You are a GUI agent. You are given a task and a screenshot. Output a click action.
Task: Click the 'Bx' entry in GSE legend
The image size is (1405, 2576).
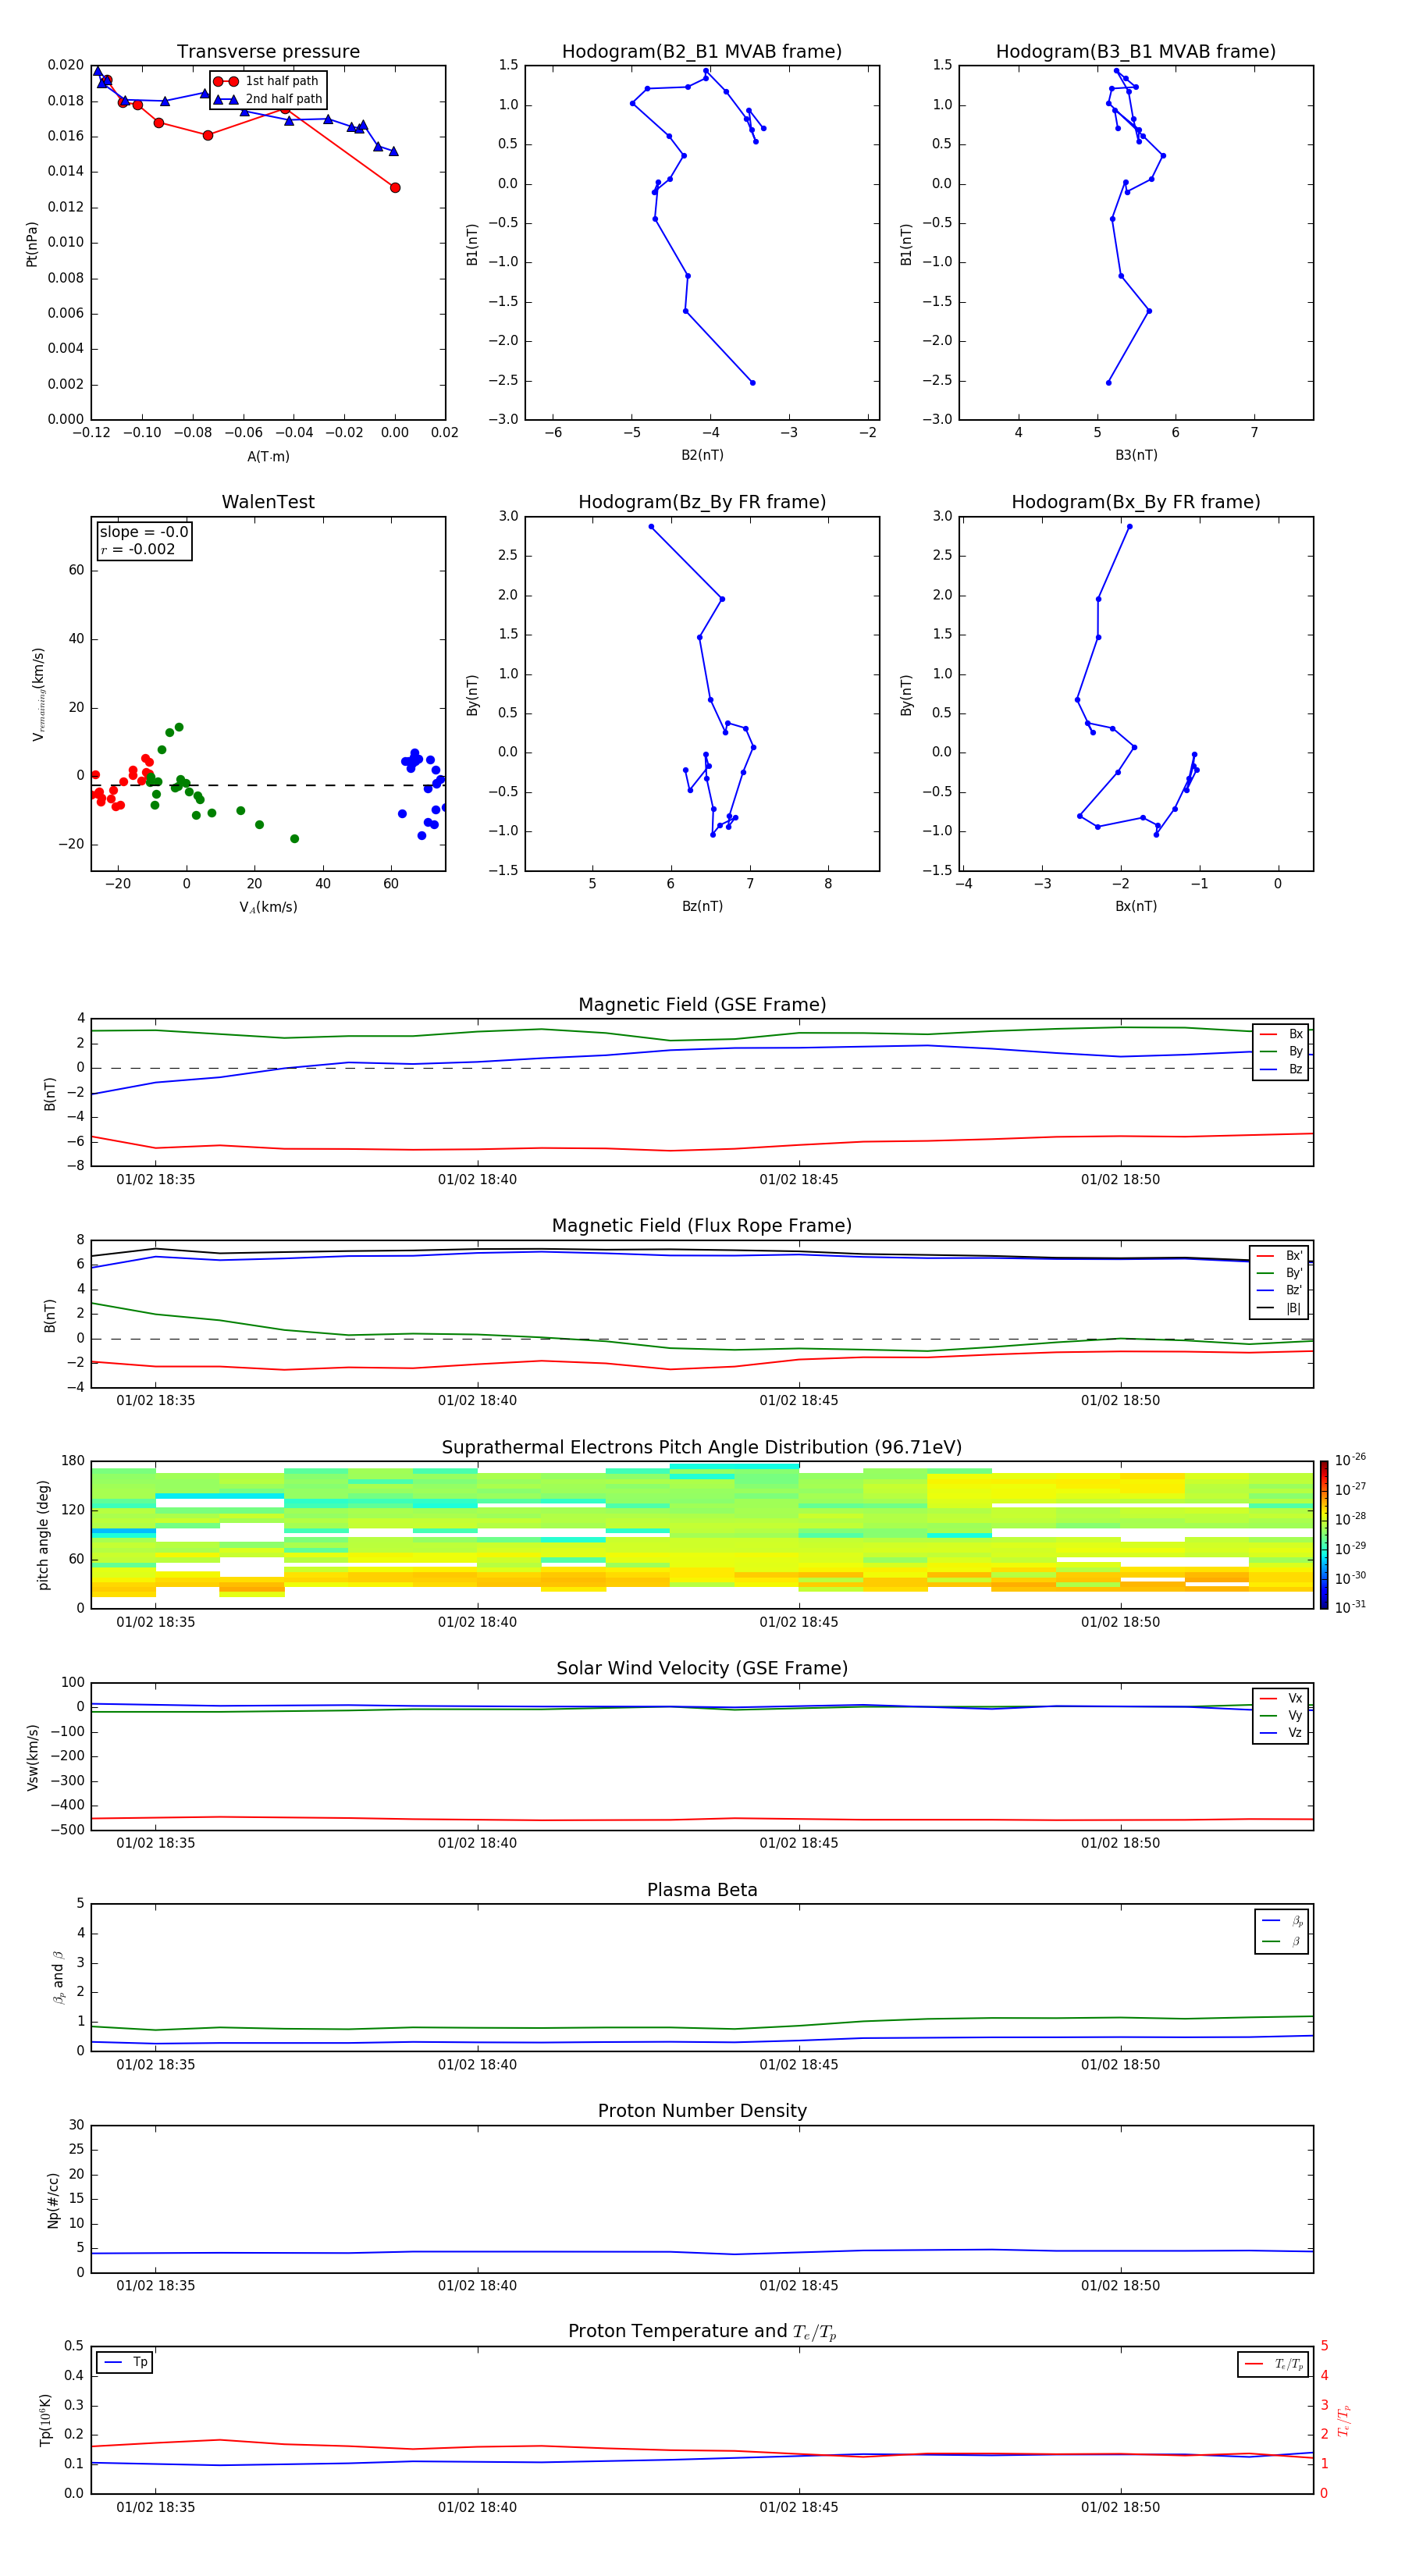(x=1281, y=1034)
